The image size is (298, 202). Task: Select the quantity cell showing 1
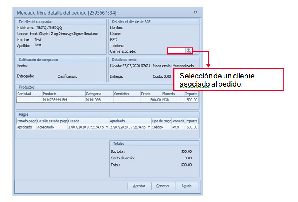(29, 100)
